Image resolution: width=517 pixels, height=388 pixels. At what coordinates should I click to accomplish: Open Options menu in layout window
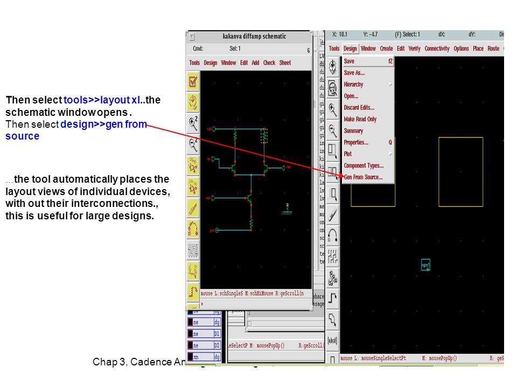(x=461, y=48)
